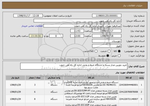Open the اطلاعات تماس خریدار link

[x=32, y=26]
